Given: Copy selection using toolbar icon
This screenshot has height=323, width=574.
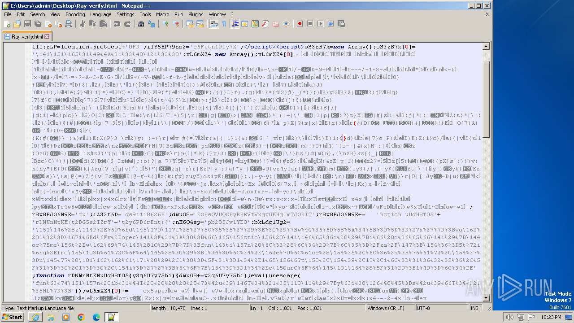Looking at the screenshot, I should coord(92,24).
